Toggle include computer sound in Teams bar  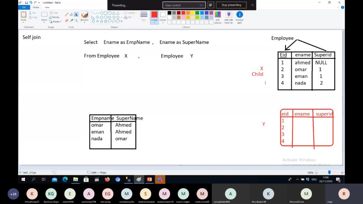click(x=211, y=5)
